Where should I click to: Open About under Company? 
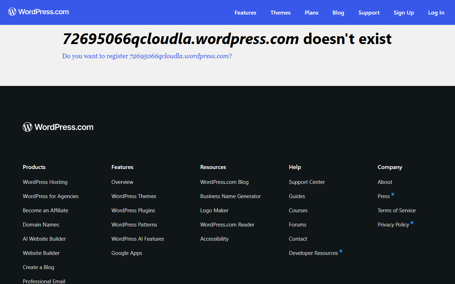coord(385,182)
